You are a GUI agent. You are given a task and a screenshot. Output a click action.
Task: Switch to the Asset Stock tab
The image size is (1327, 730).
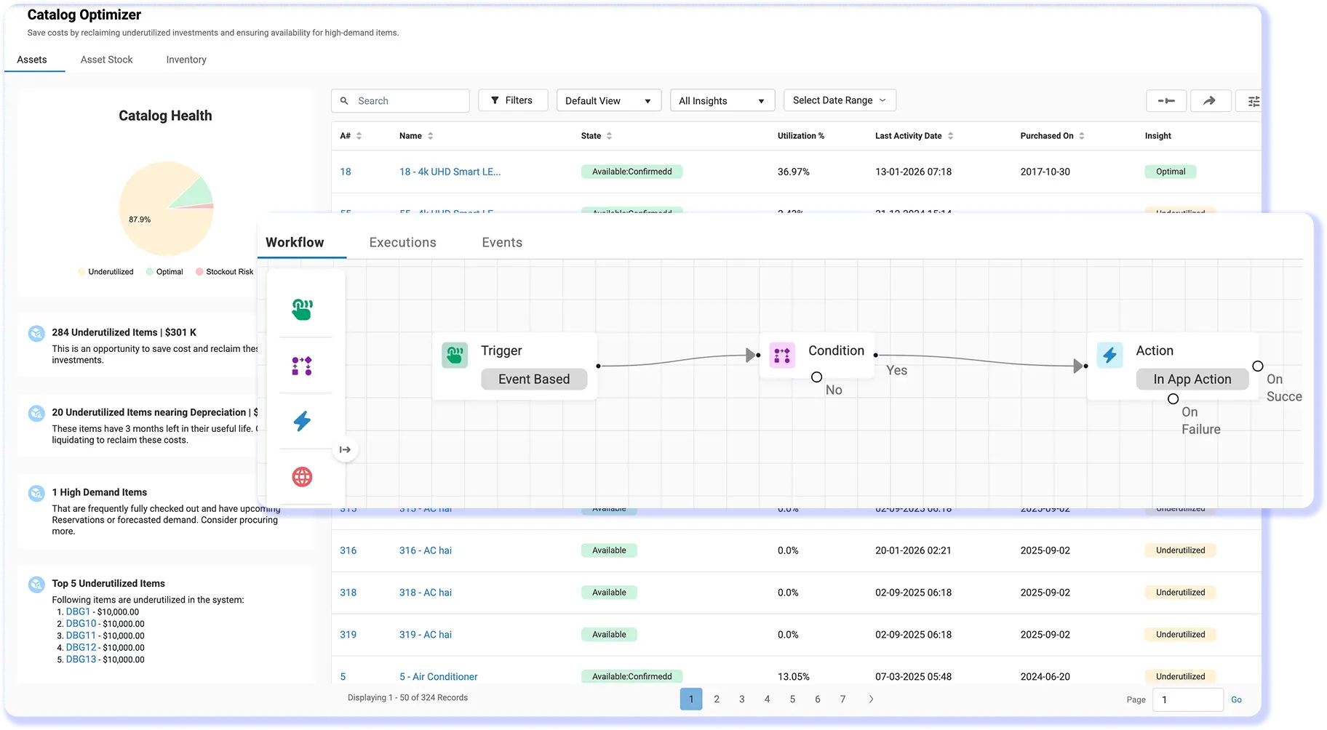click(107, 60)
